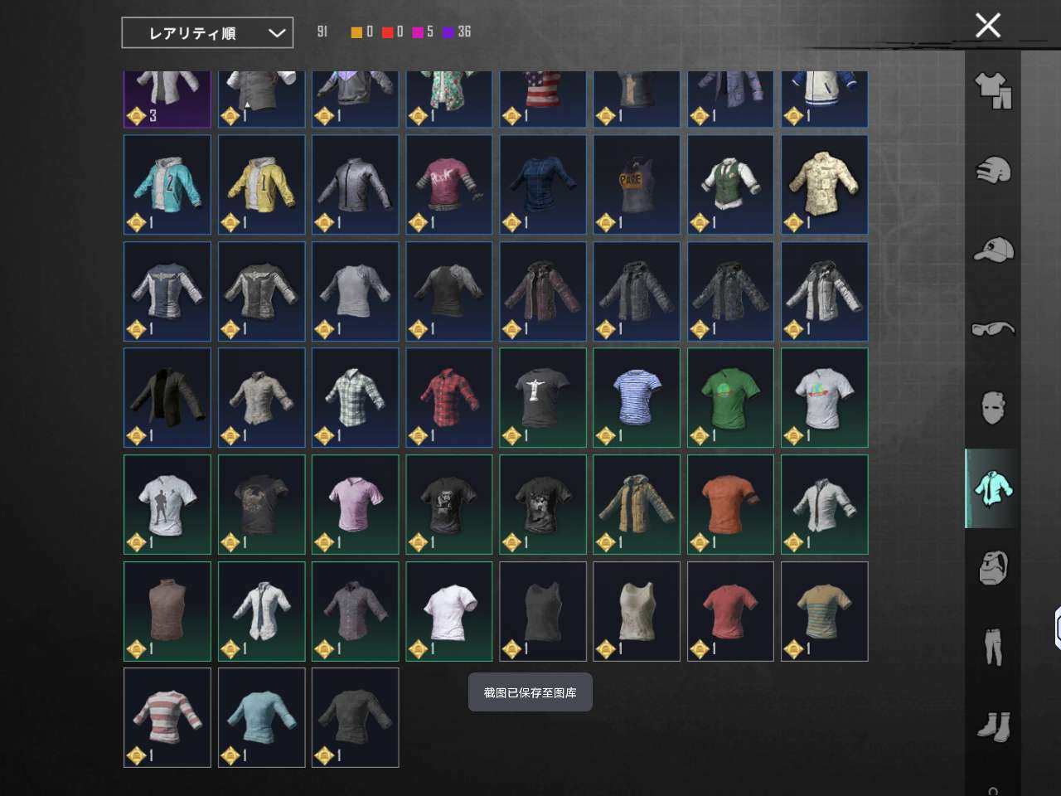Select the cap headwear category icon

(x=993, y=249)
